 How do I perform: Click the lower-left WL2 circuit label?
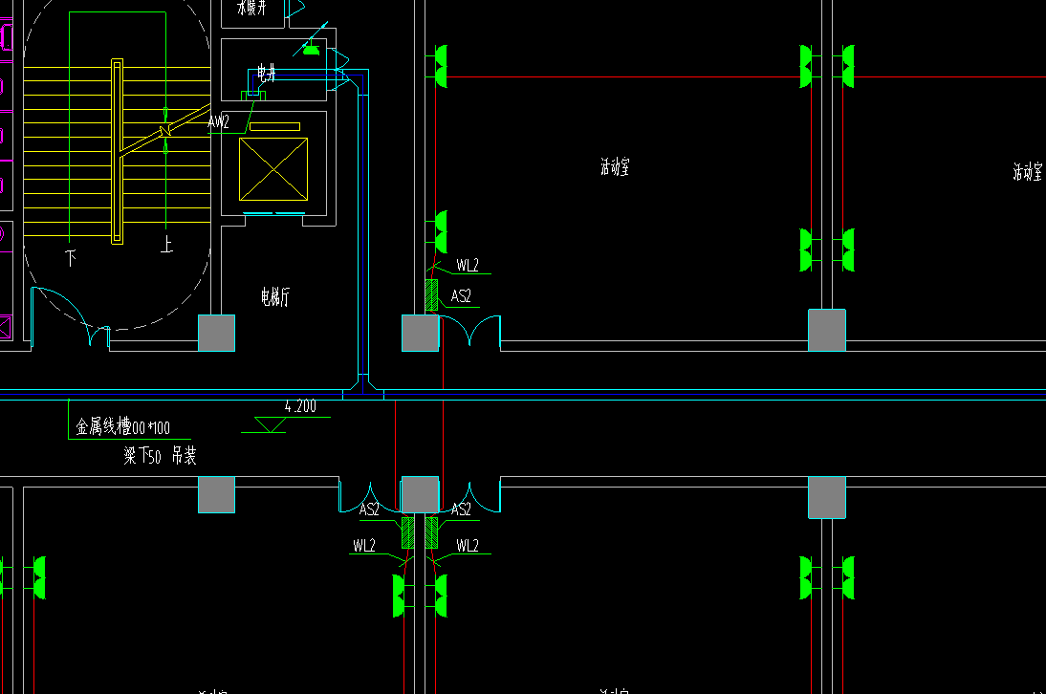[x=364, y=546]
